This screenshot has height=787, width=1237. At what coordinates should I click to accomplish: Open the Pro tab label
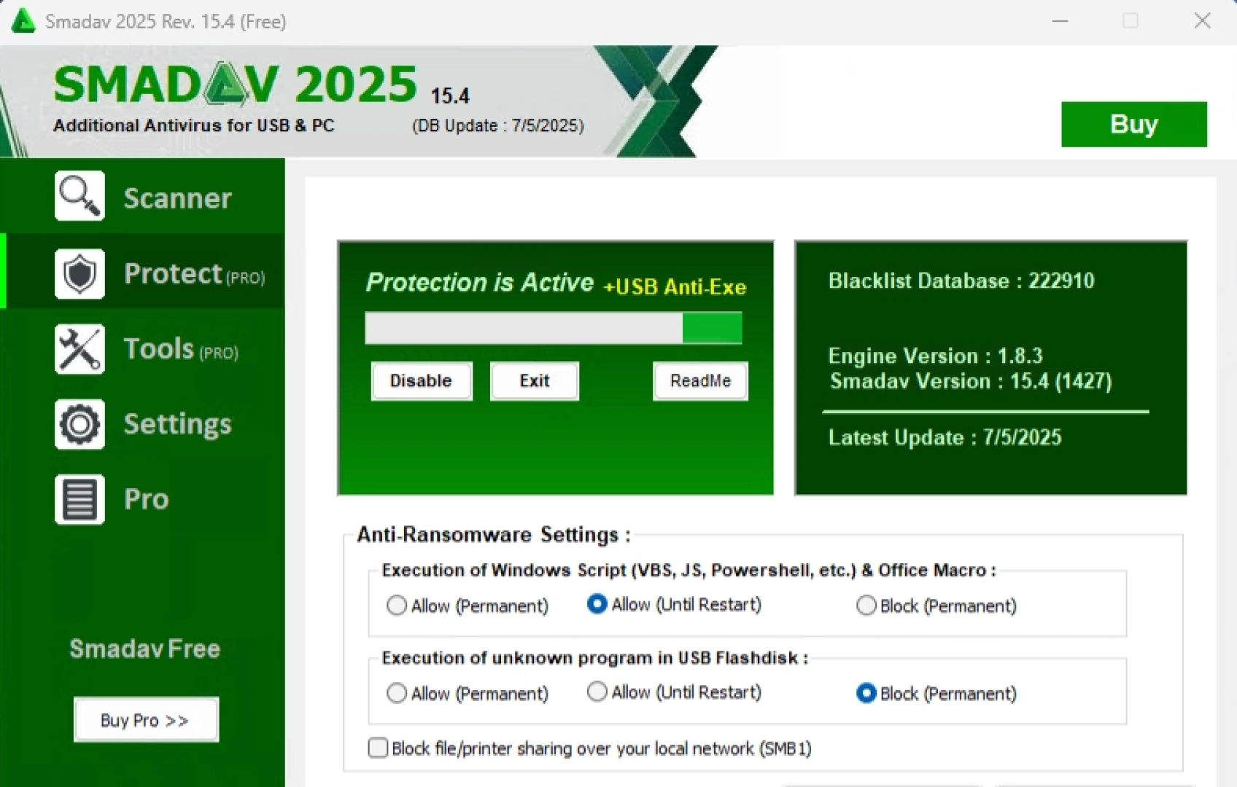[147, 499]
